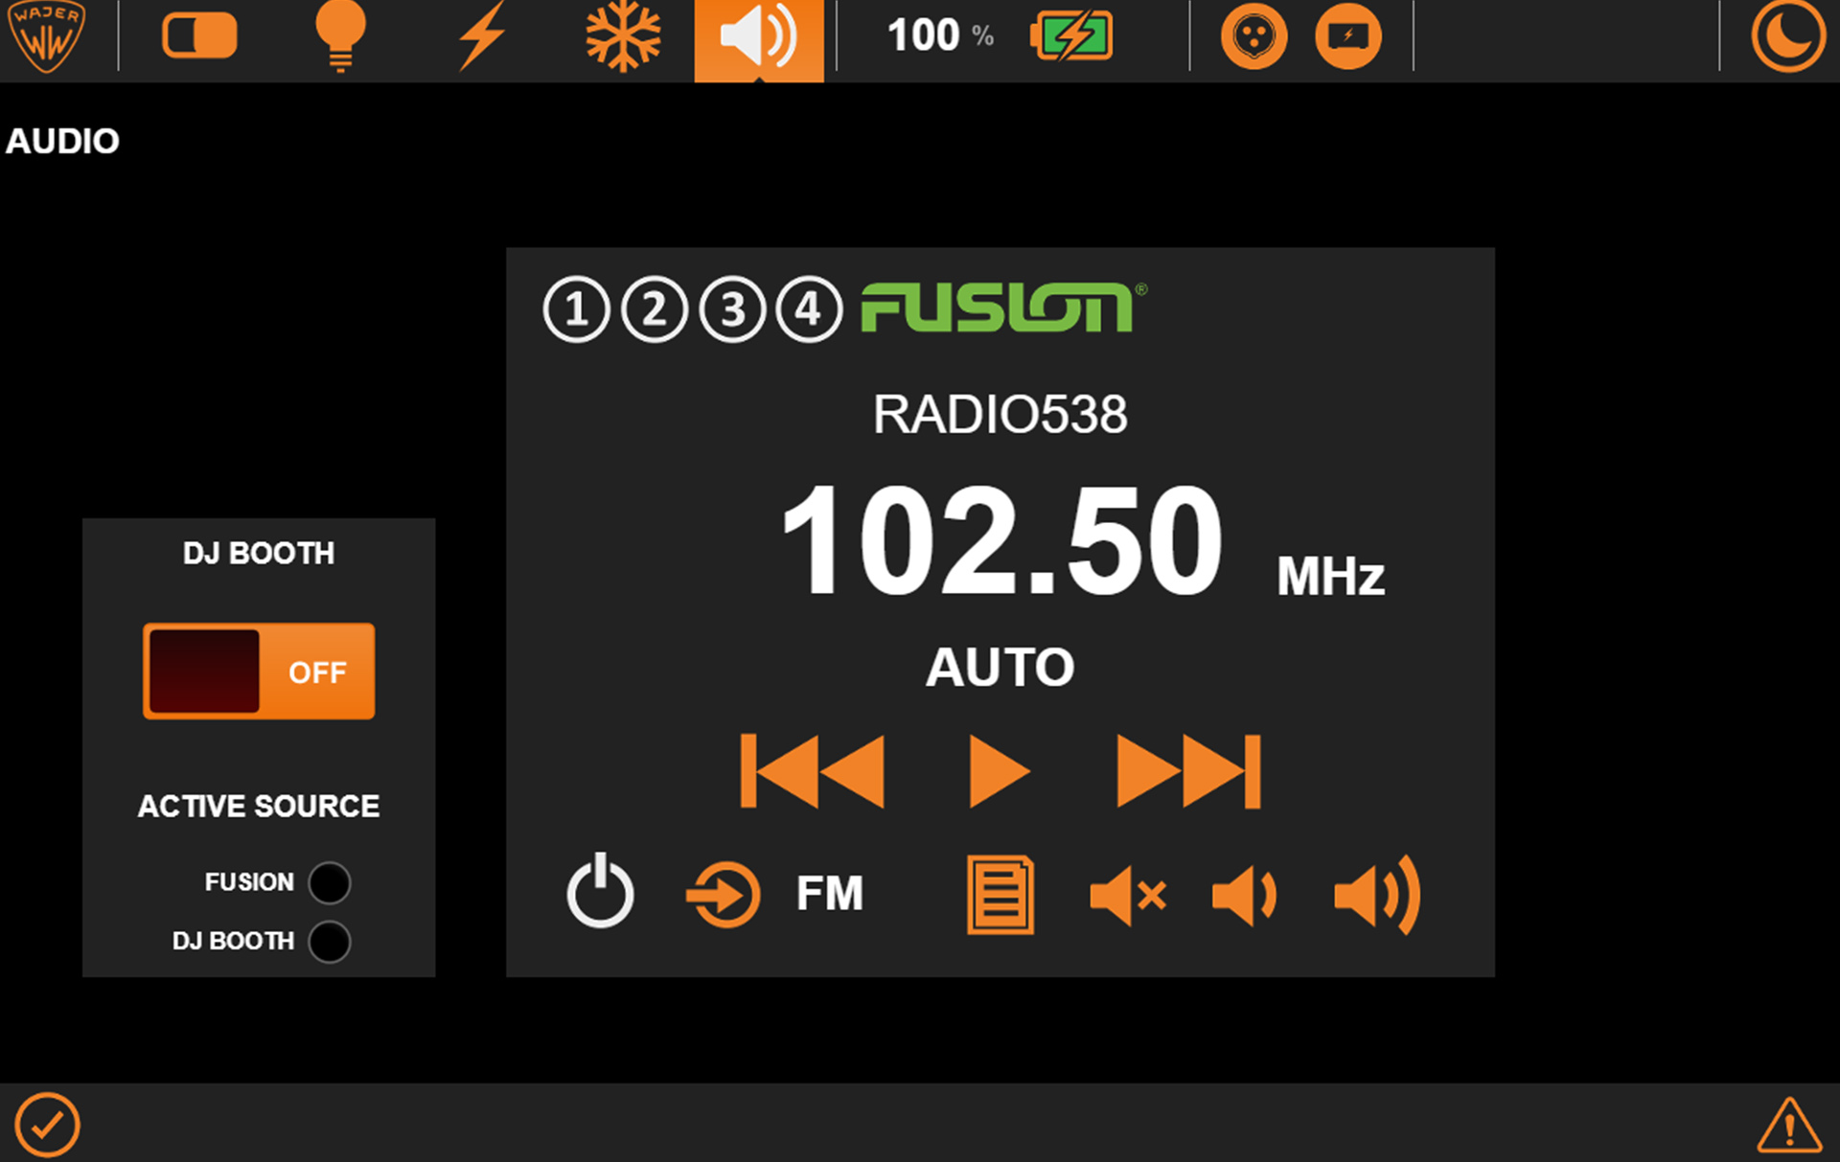
Task: Change the audio input source
Action: [724, 895]
